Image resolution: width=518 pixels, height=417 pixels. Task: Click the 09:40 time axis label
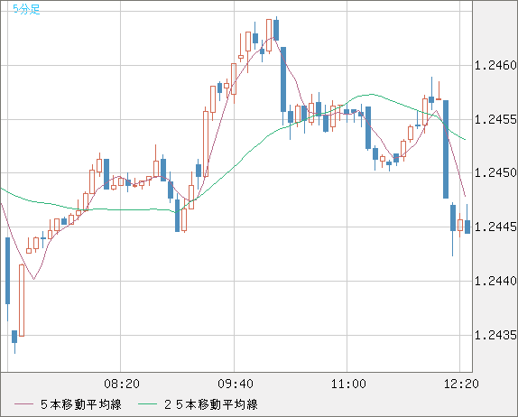[x=236, y=384]
